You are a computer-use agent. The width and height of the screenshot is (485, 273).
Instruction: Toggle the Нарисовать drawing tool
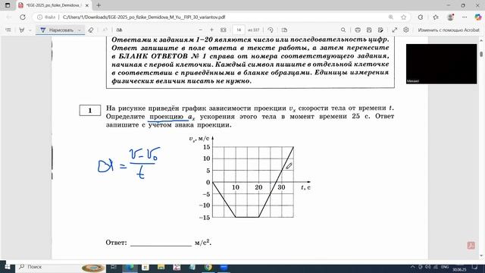(57, 30)
